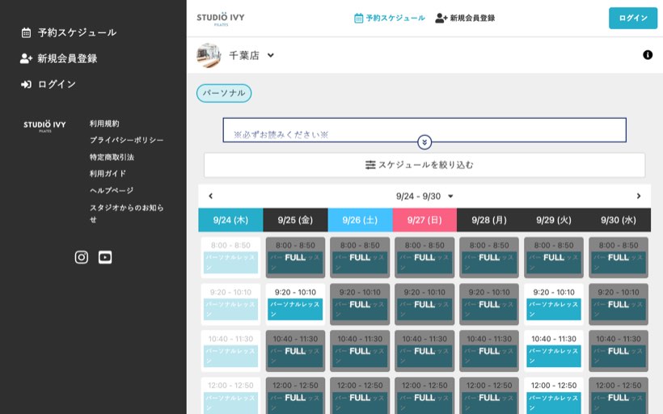Click 9/25 10:40 - 11:30 FULL slot
Image resolution: width=663 pixels, height=414 pixels.
coord(295,351)
